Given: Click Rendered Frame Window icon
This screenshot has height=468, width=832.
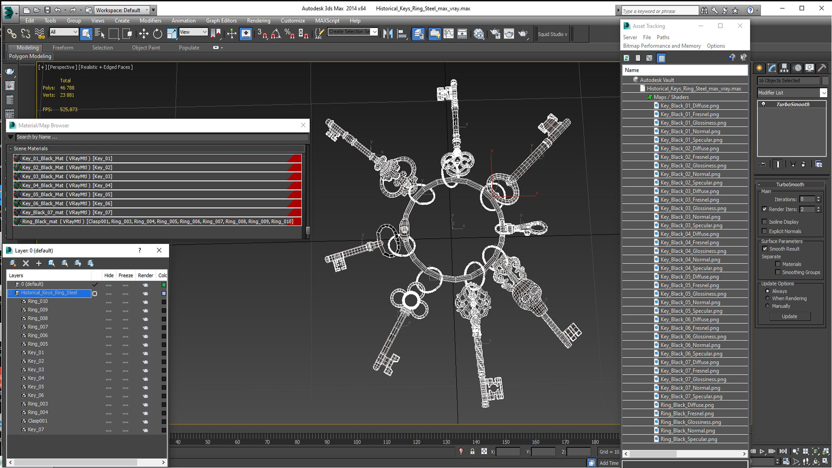Looking at the screenshot, I should click(x=509, y=34).
